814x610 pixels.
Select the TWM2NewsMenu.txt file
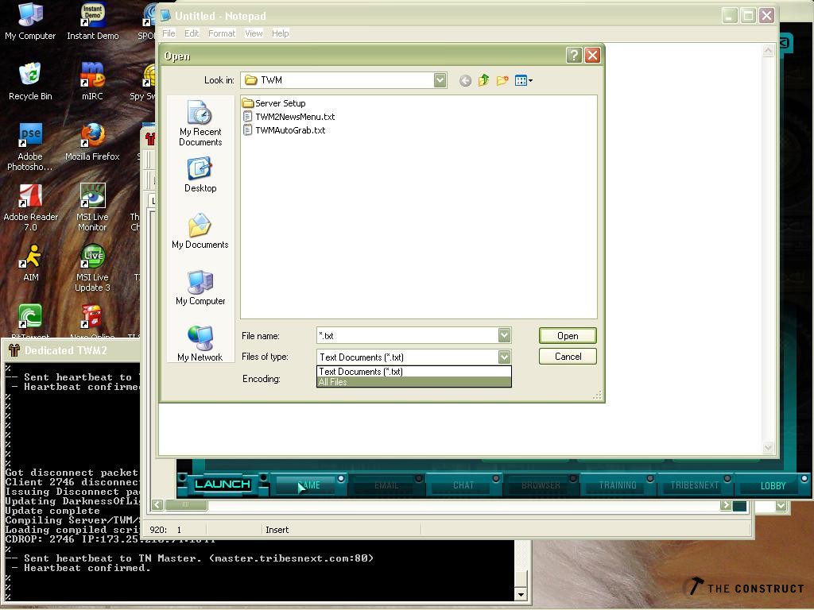point(289,117)
